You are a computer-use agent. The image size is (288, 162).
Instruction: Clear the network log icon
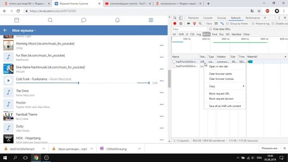coord(181,23)
